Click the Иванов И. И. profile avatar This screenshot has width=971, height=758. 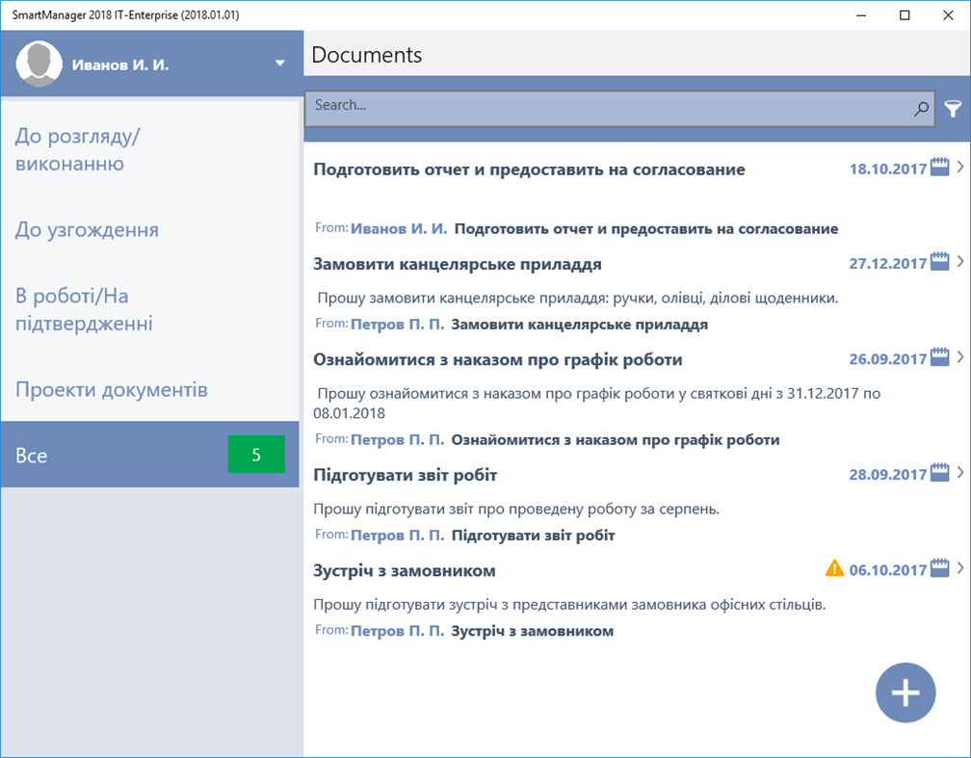tap(39, 62)
